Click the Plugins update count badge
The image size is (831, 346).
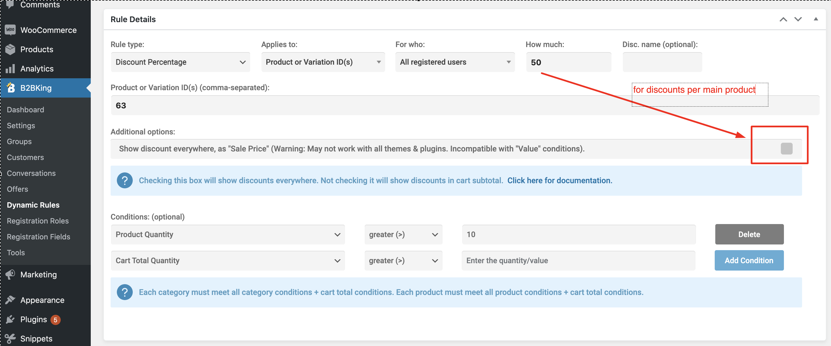[56, 320]
